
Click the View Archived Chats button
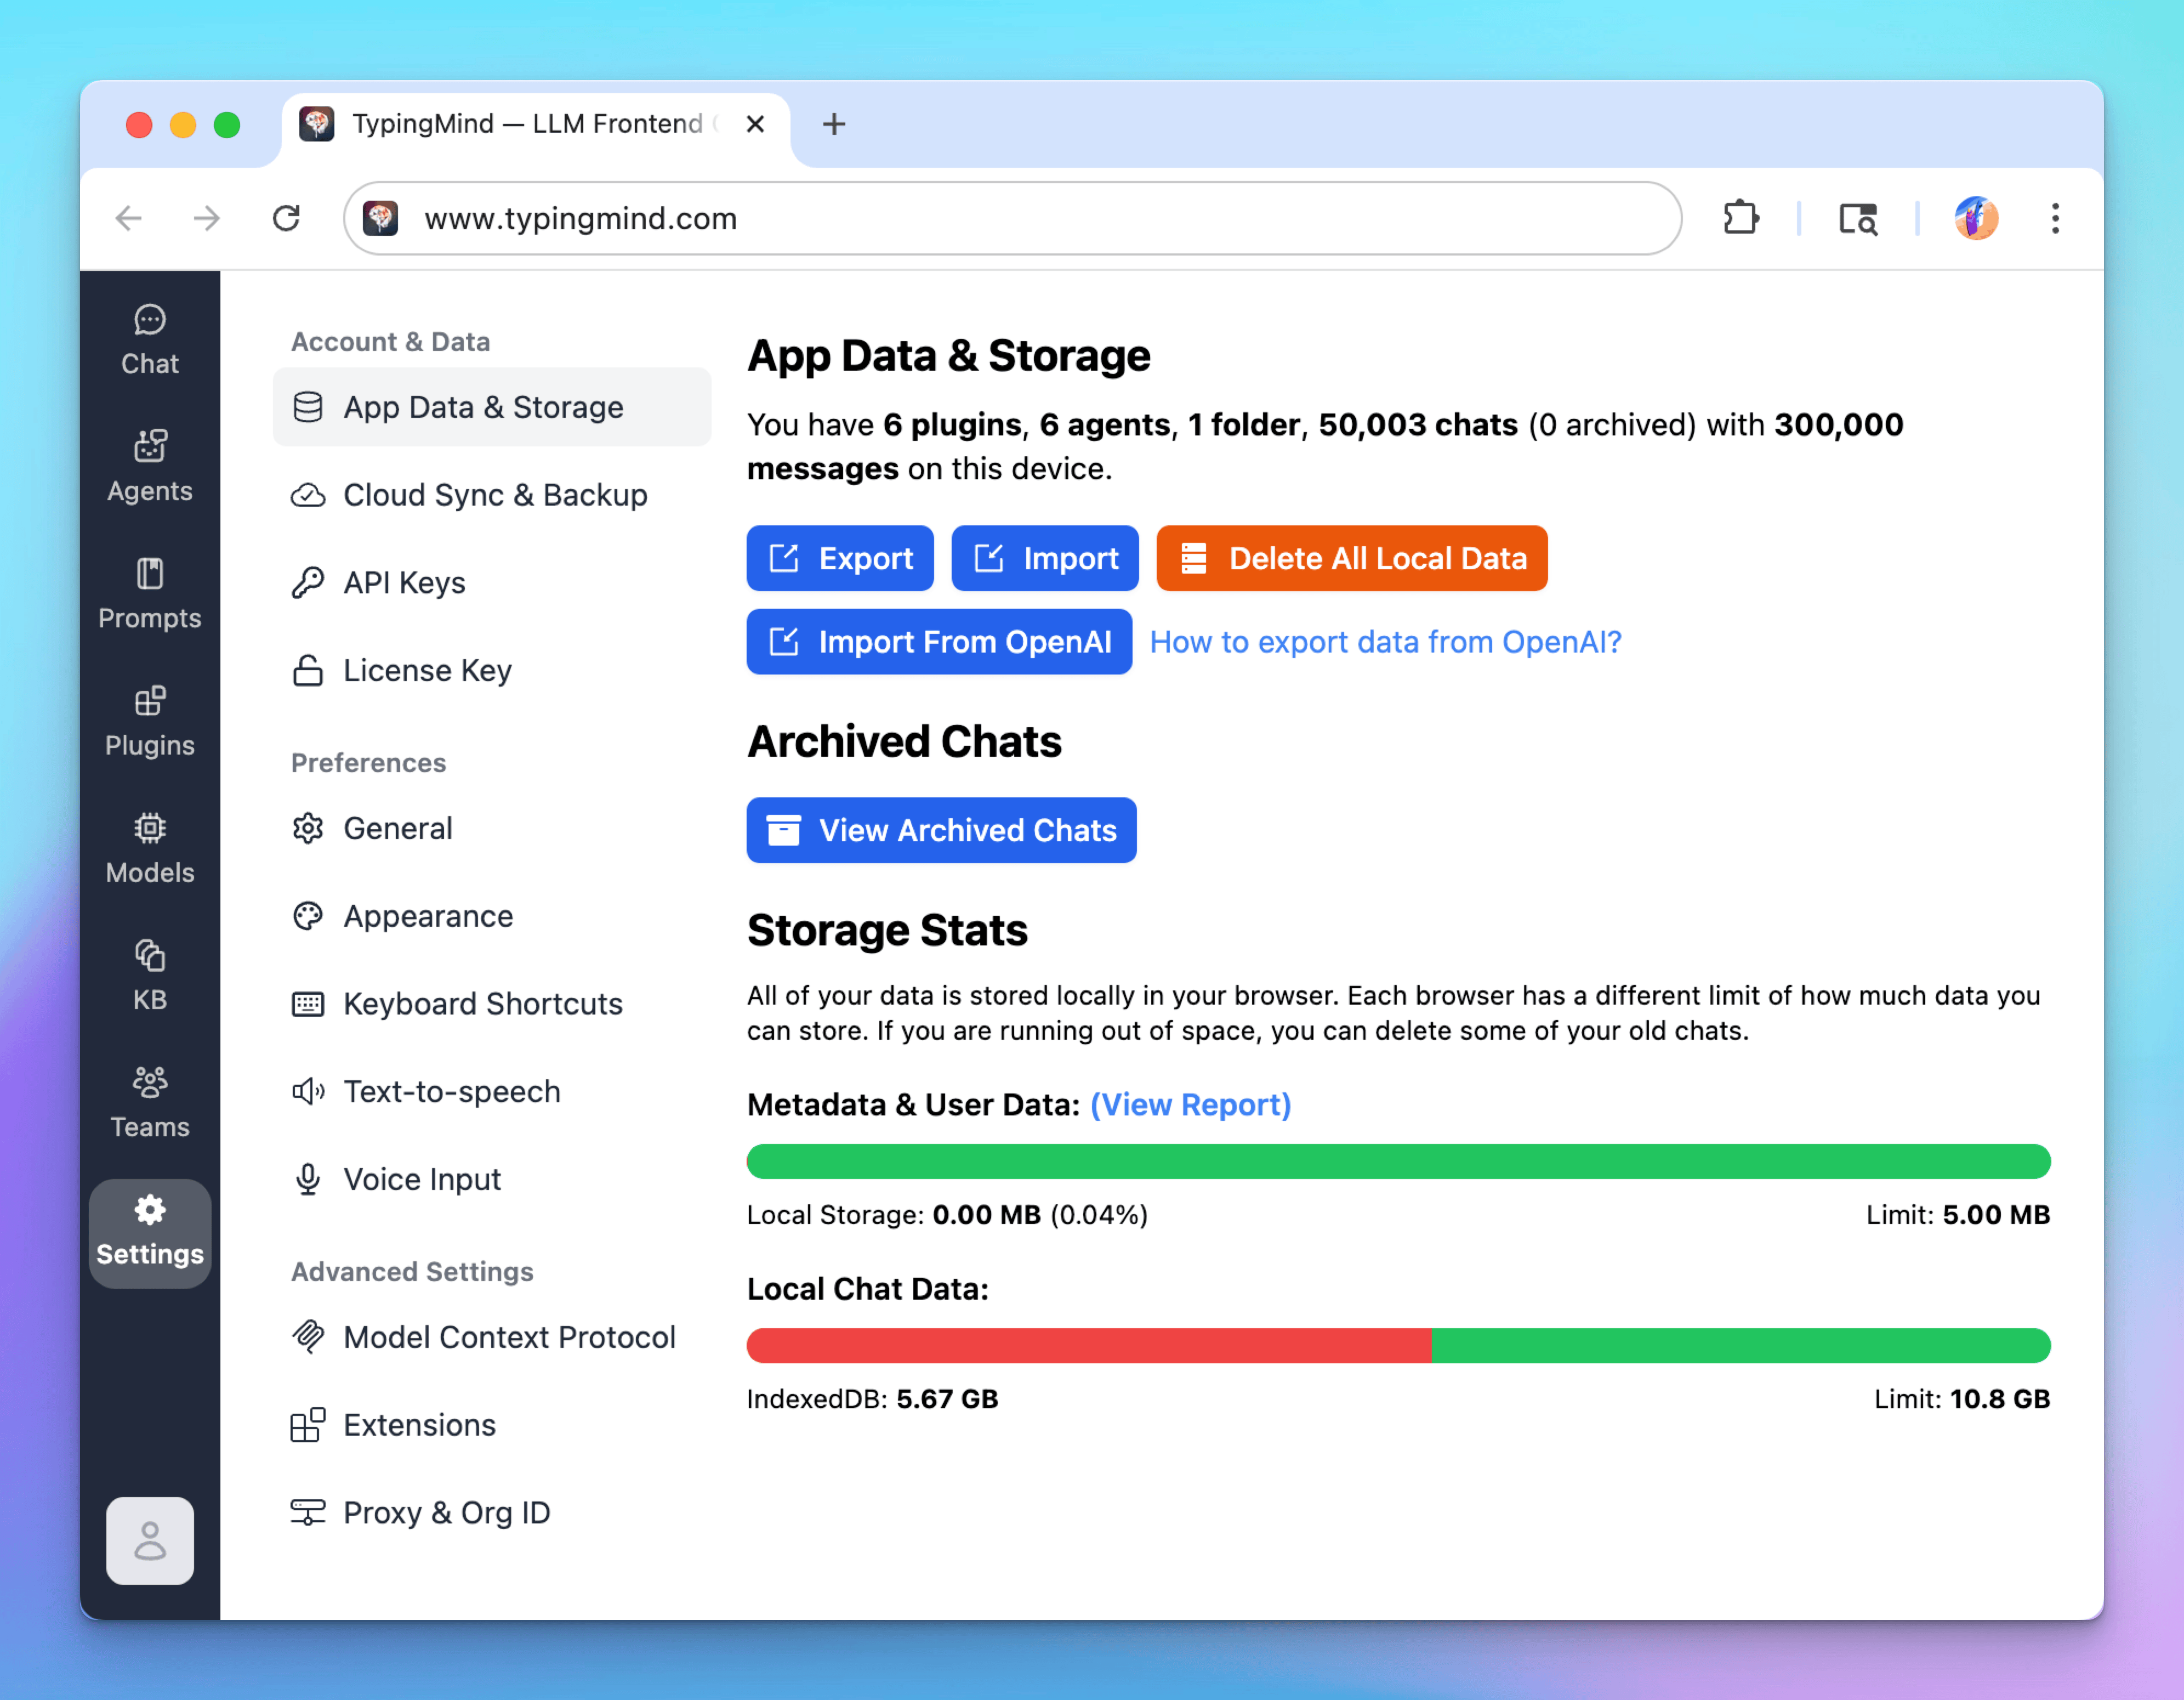941,830
